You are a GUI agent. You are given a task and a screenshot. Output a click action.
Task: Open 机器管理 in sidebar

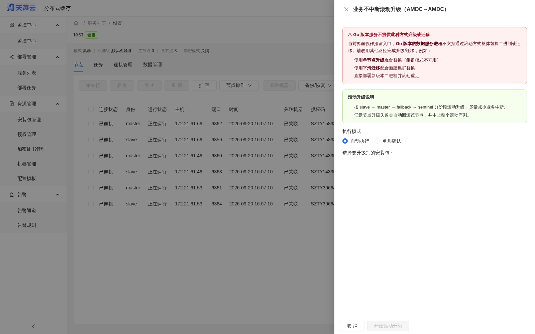[x=33, y=164]
